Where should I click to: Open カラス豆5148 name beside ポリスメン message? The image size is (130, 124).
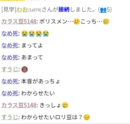(19, 22)
